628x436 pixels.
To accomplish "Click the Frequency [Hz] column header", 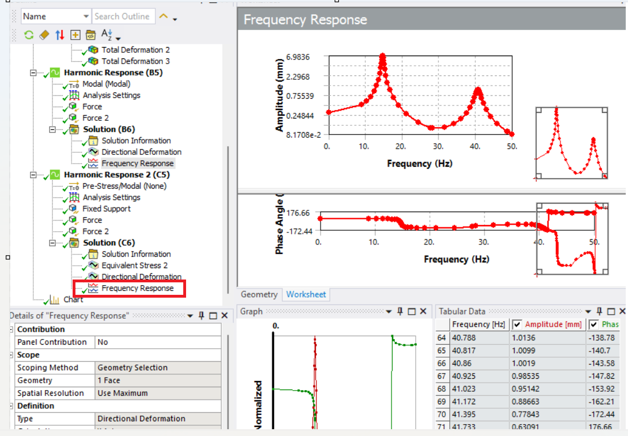I will coord(478,324).
